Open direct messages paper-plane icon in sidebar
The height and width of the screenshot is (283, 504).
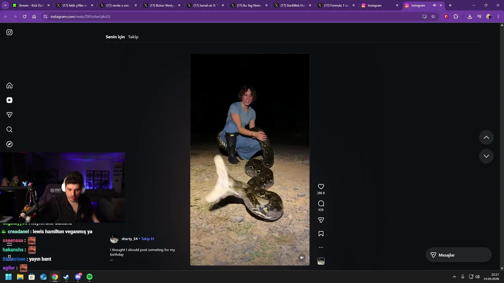point(9,115)
